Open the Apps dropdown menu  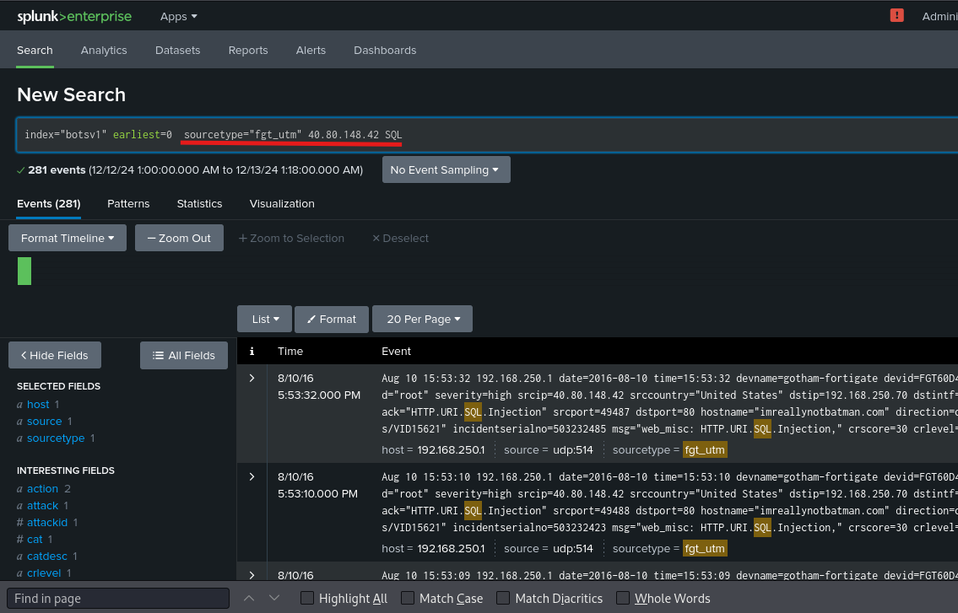[178, 17]
